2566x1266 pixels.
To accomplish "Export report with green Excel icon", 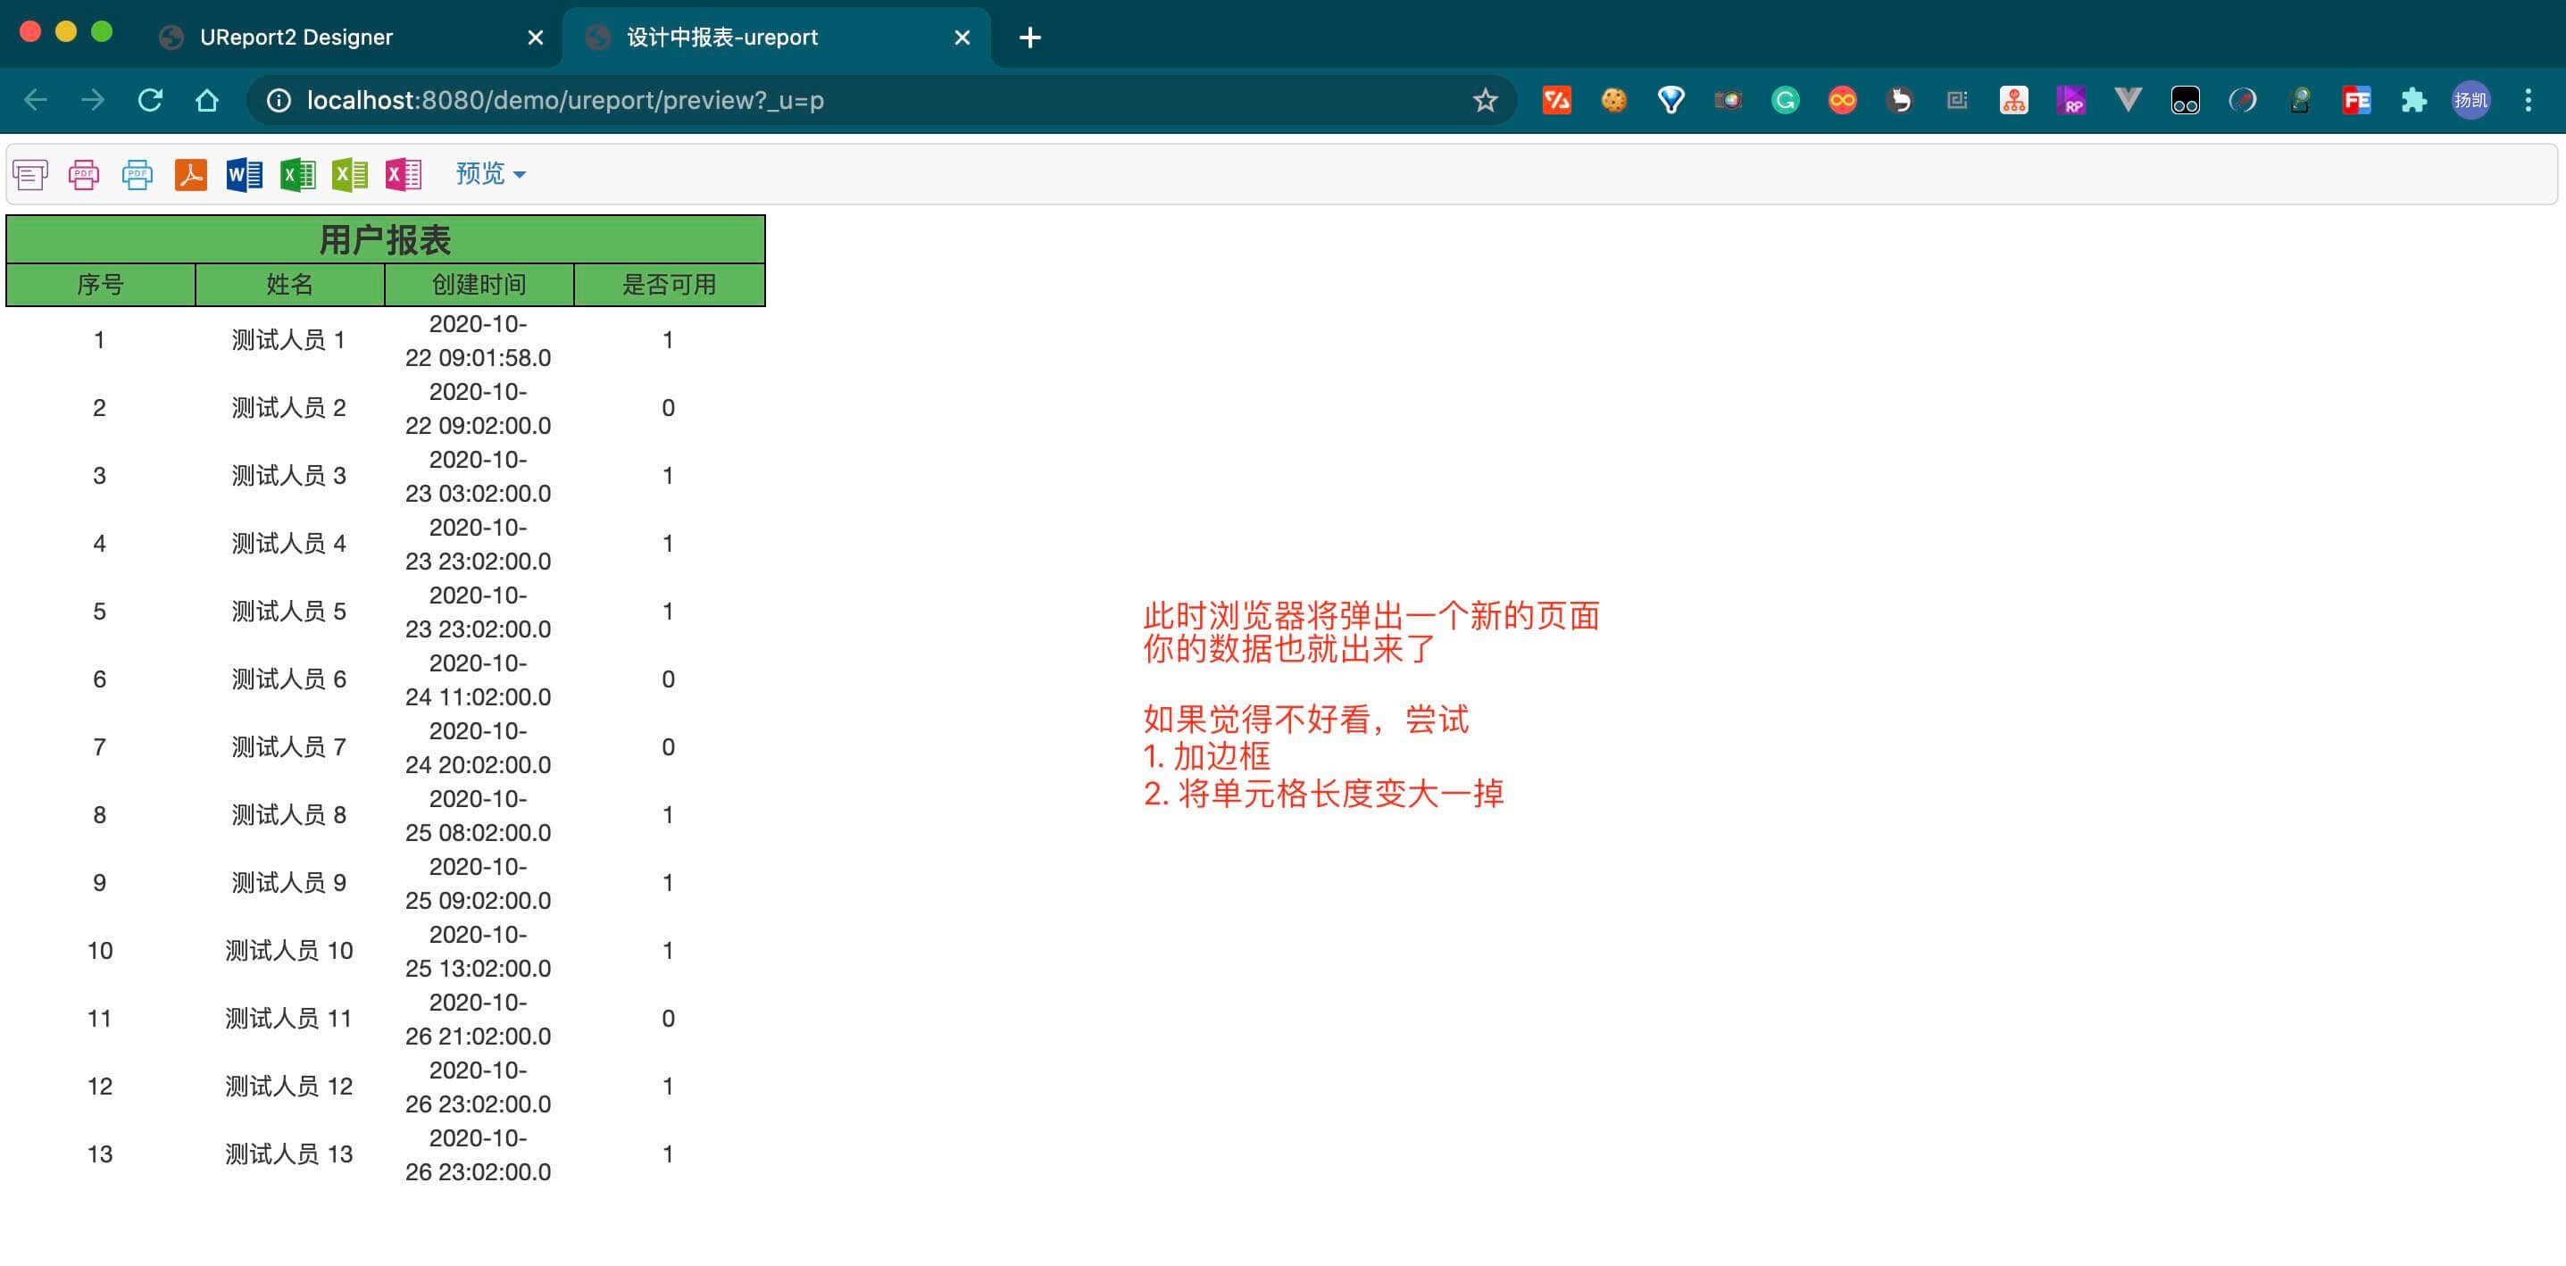I will point(296,174).
